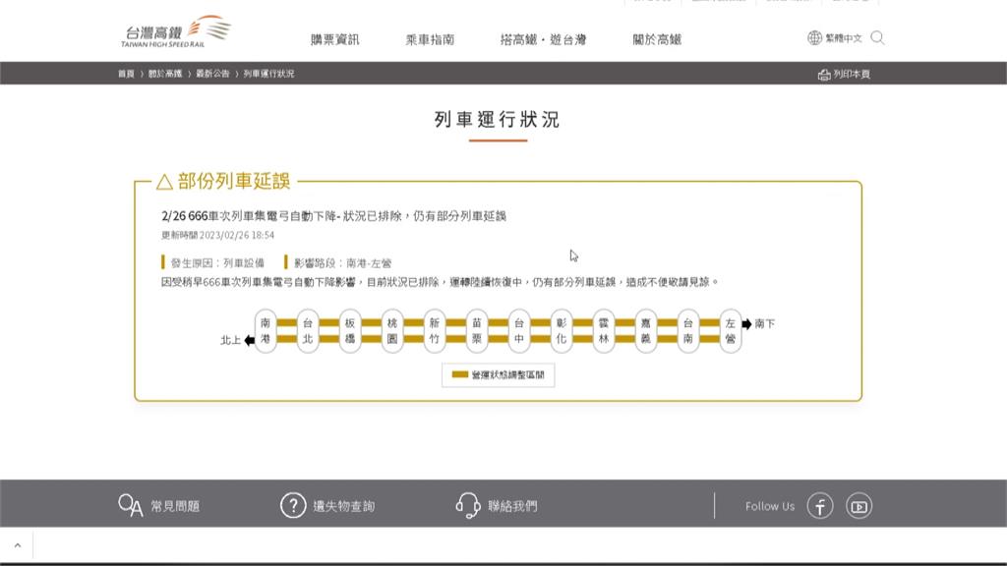Click the Taiwan High Speed Rail logo
This screenshot has height=566, width=1007.
click(x=175, y=32)
